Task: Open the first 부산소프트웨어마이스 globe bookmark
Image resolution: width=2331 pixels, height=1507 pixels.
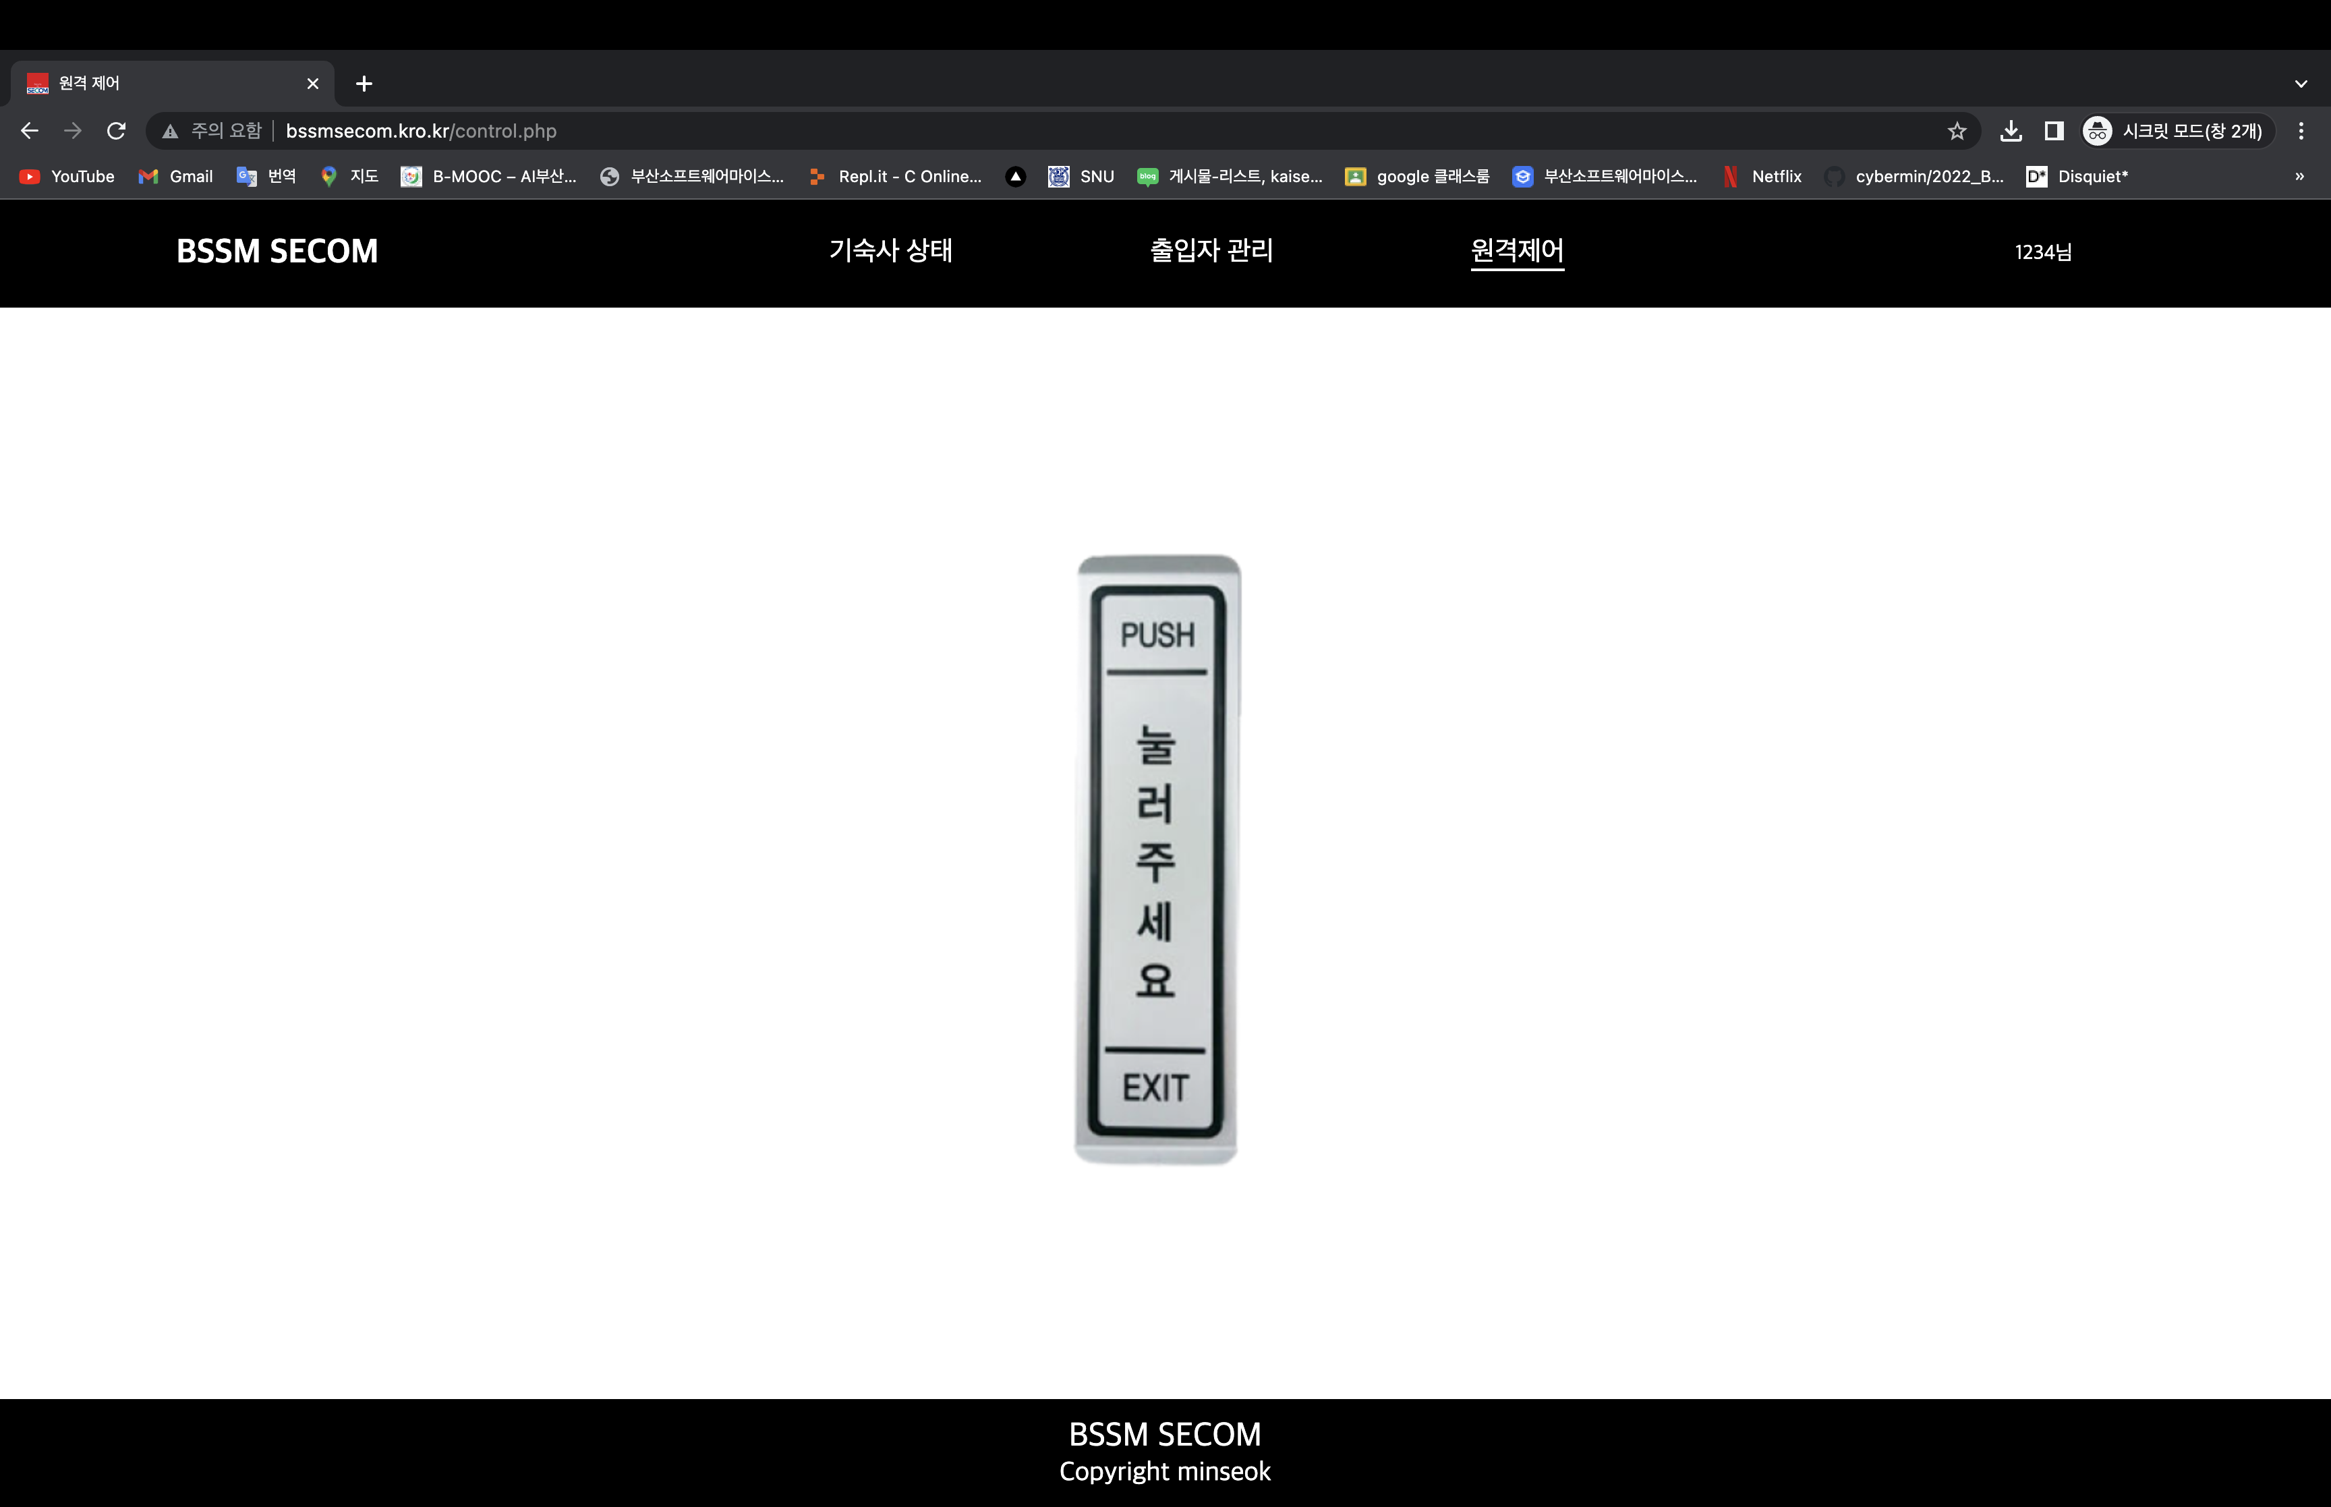Action: point(693,177)
